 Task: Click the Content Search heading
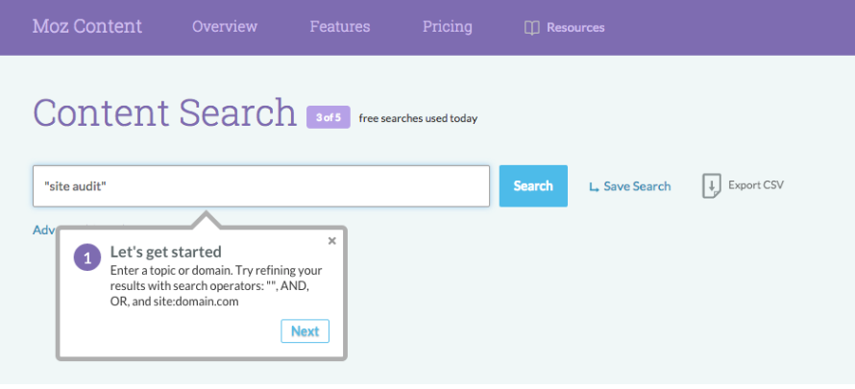(x=164, y=113)
